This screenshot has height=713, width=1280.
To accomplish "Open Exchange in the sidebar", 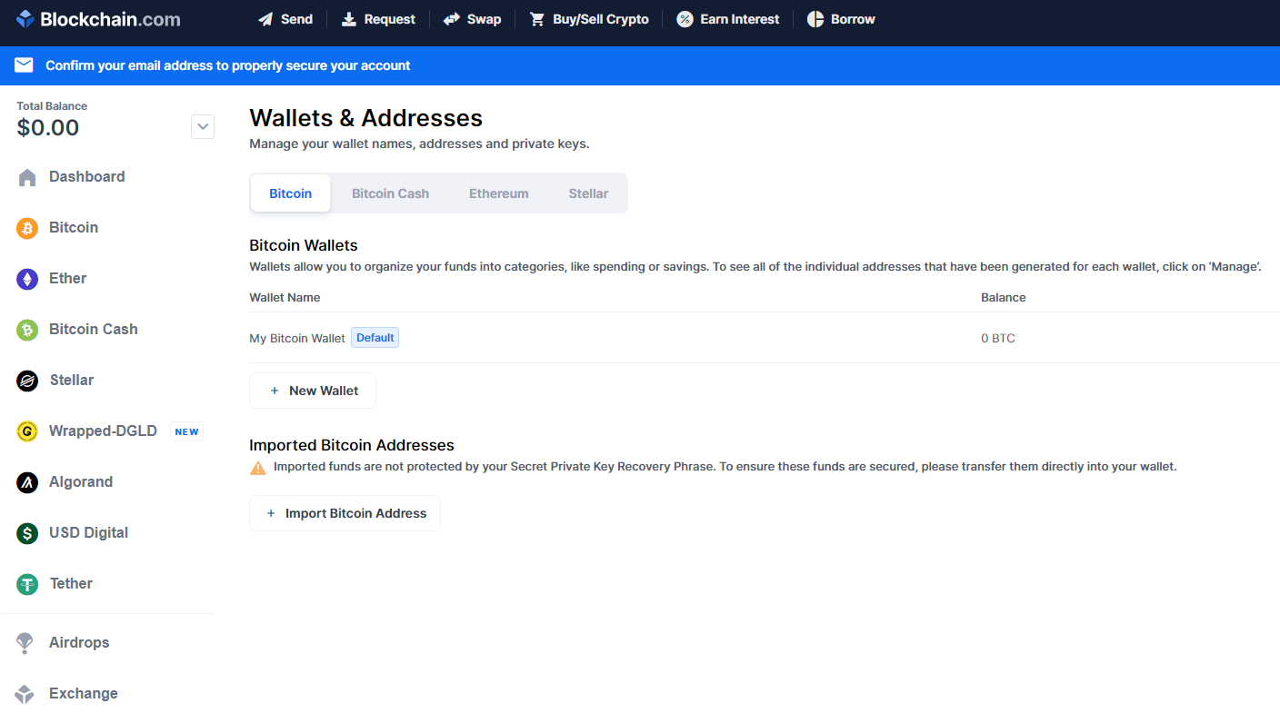I will (x=84, y=694).
